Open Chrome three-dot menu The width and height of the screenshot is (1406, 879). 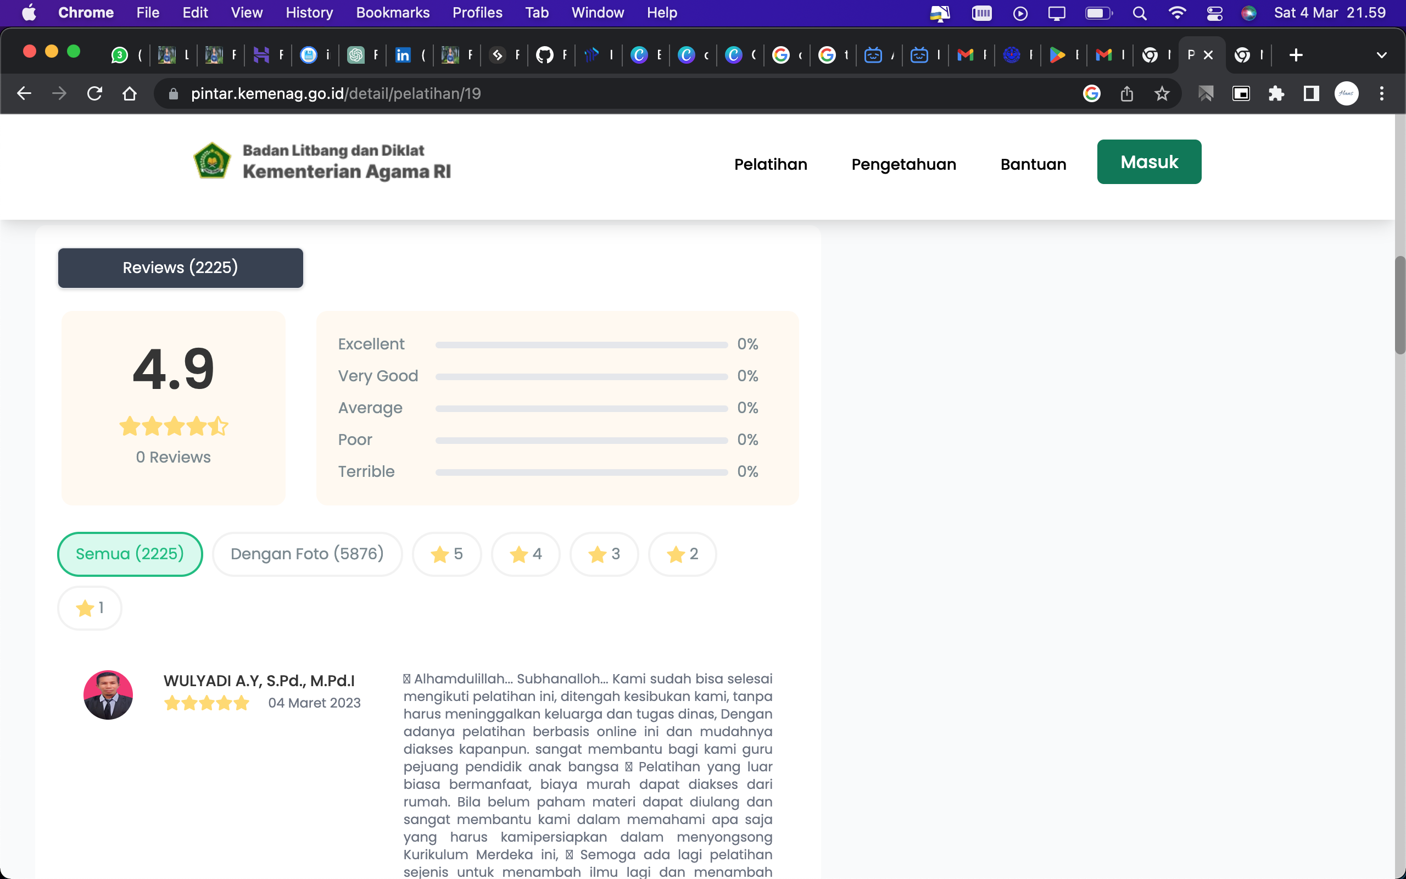point(1382,93)
